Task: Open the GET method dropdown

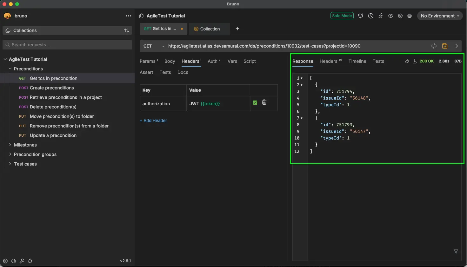Action: point(154,46)
